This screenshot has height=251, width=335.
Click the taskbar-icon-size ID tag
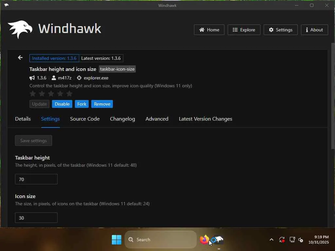click(117, 69)
